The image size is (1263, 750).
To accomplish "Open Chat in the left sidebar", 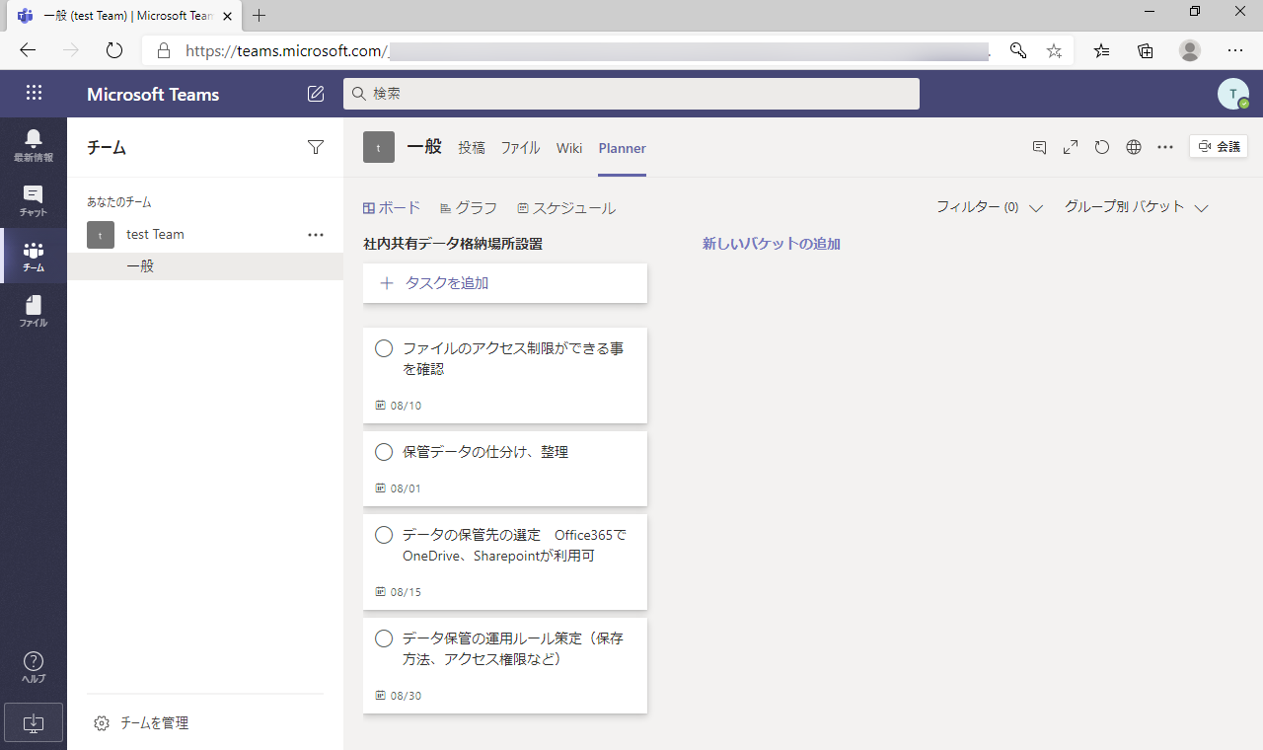I will pos(34,200).
